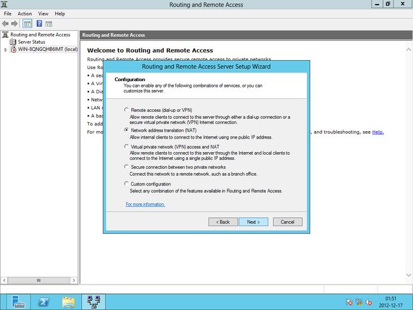The image size is (413, 310).
Task: Cancel the setup wizard
Action: (288, 222)
